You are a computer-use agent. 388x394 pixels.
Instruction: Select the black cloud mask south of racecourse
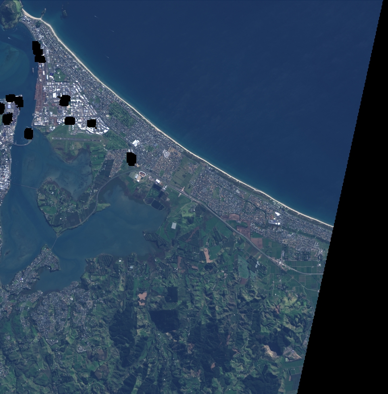click(131, 158)
